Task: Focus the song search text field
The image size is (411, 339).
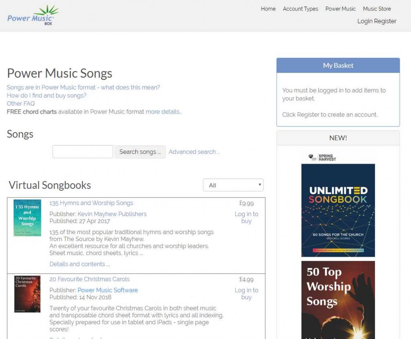Action: point(83,152)
